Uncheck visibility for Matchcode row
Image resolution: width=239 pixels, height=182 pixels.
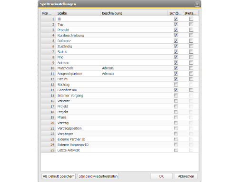[x=176, y=68]
